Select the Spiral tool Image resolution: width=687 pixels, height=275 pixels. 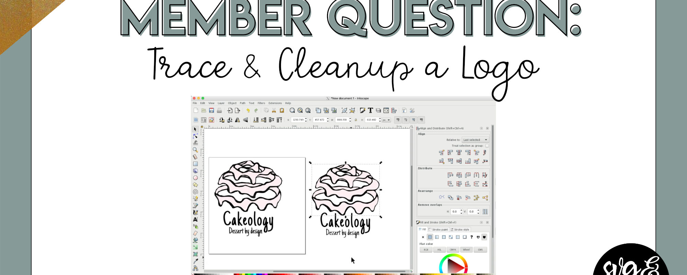[195, 192]
